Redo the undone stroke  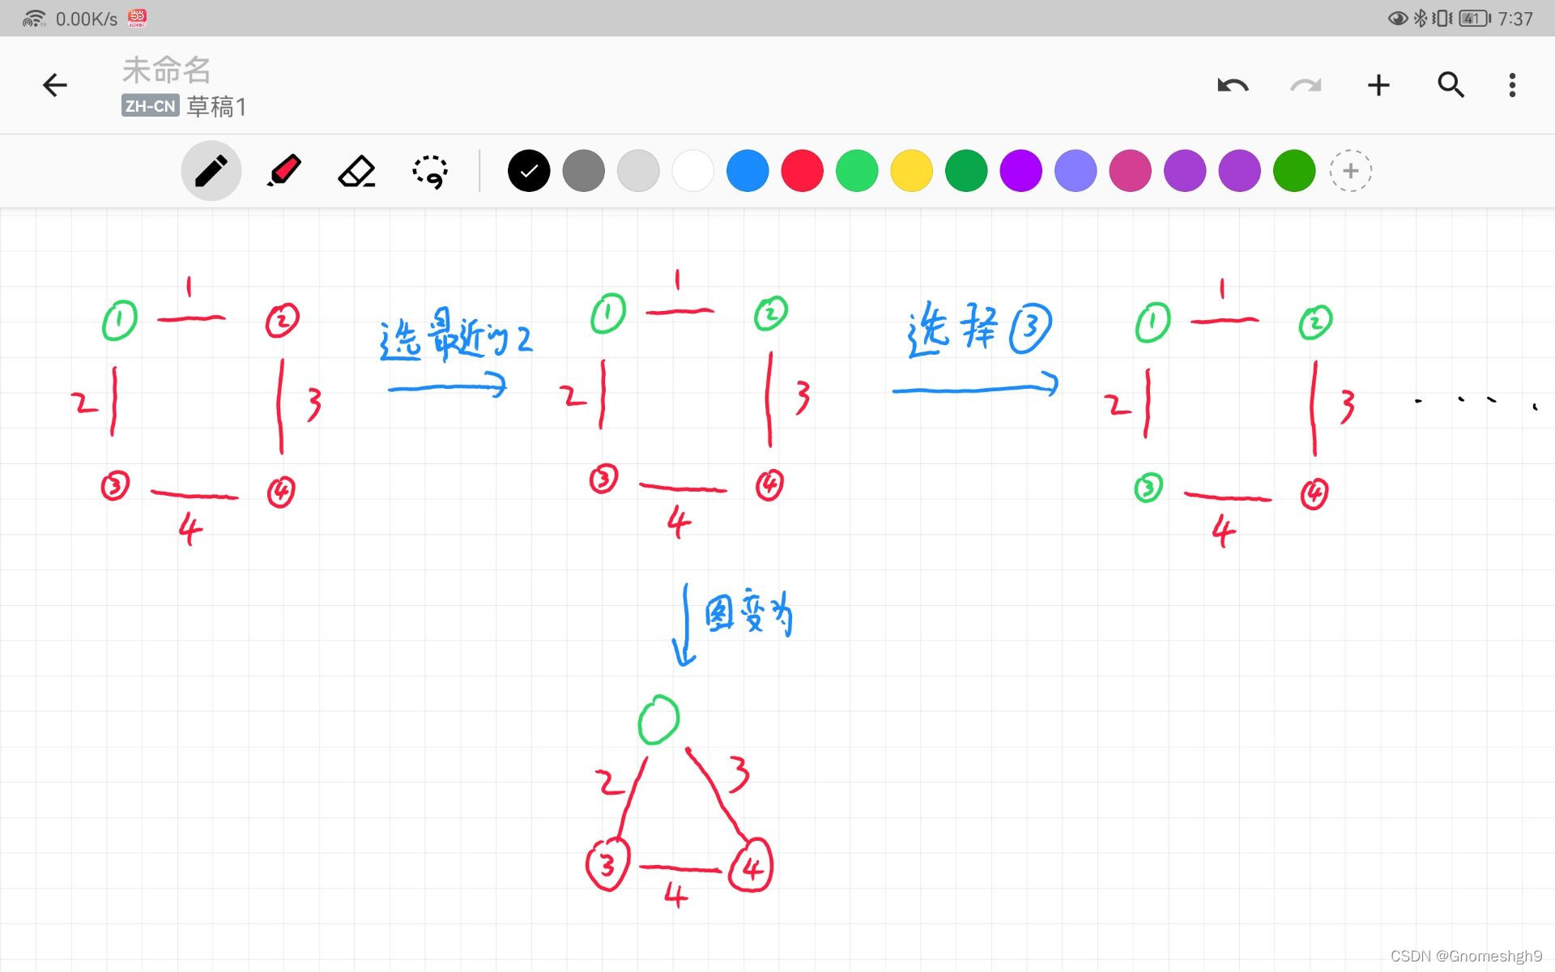coord(1306,85)
